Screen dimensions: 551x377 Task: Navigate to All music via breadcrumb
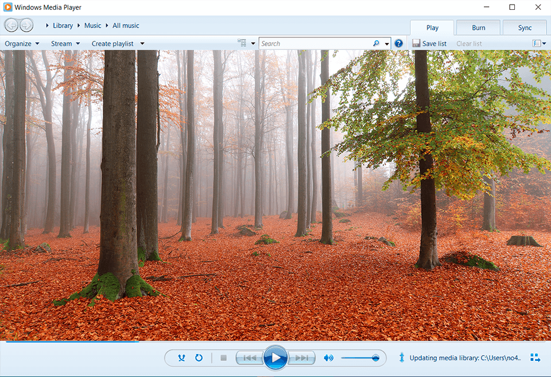[x=126, y=25]
